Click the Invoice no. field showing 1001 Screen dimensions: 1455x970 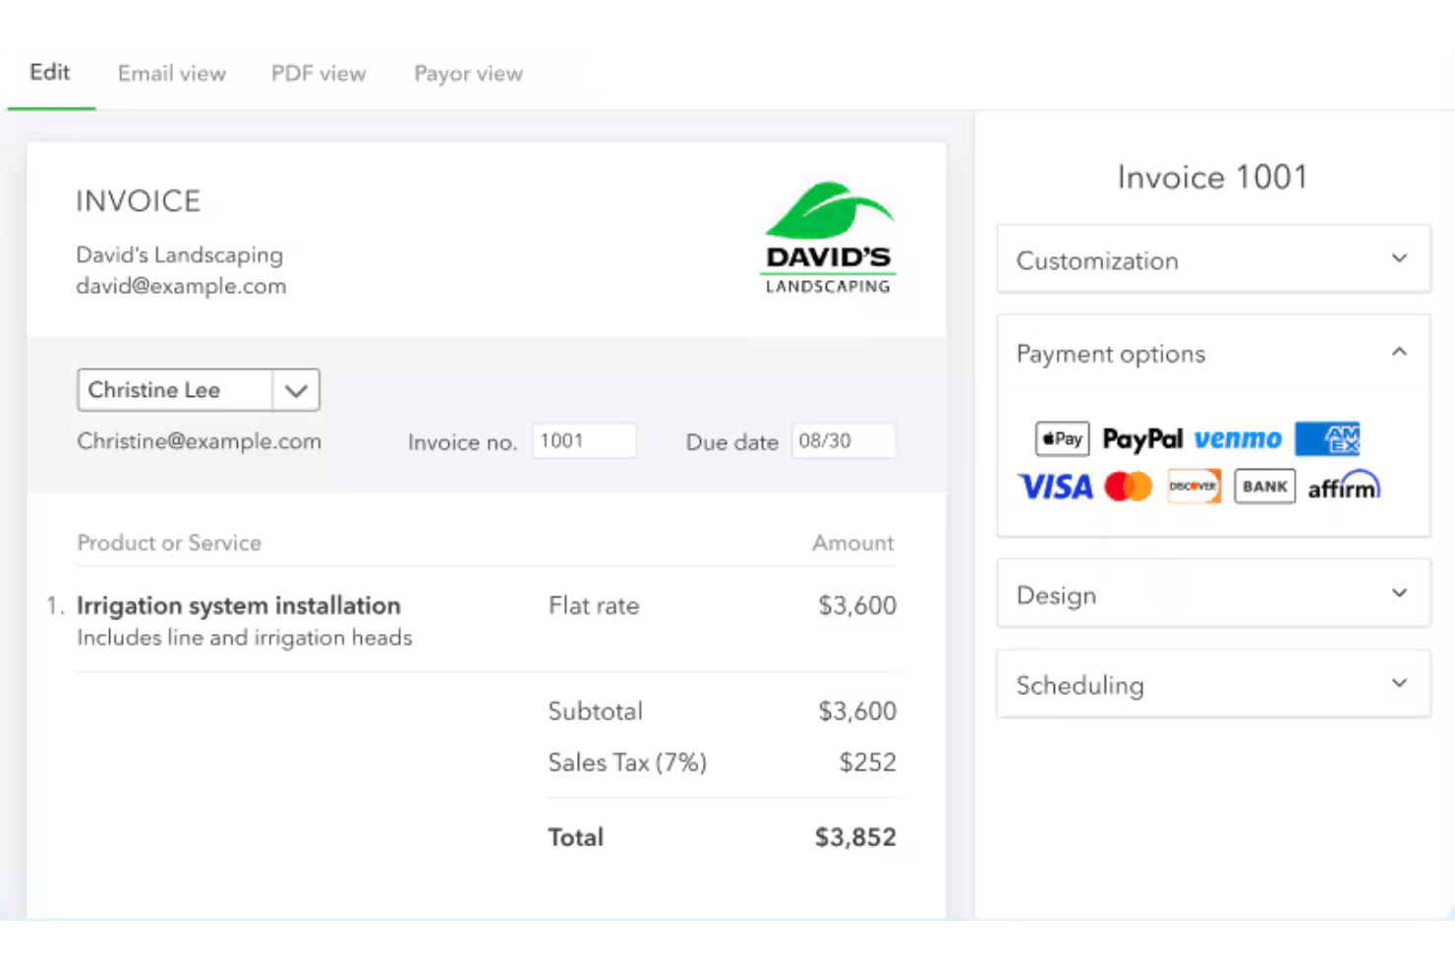[x=584, y=441]
